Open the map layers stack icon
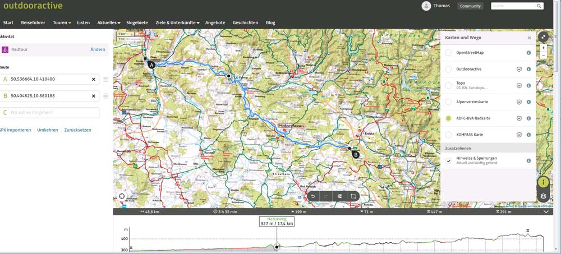Image resolution: width=561 pixels, height=254 pixels. click(x=543, y=196)
